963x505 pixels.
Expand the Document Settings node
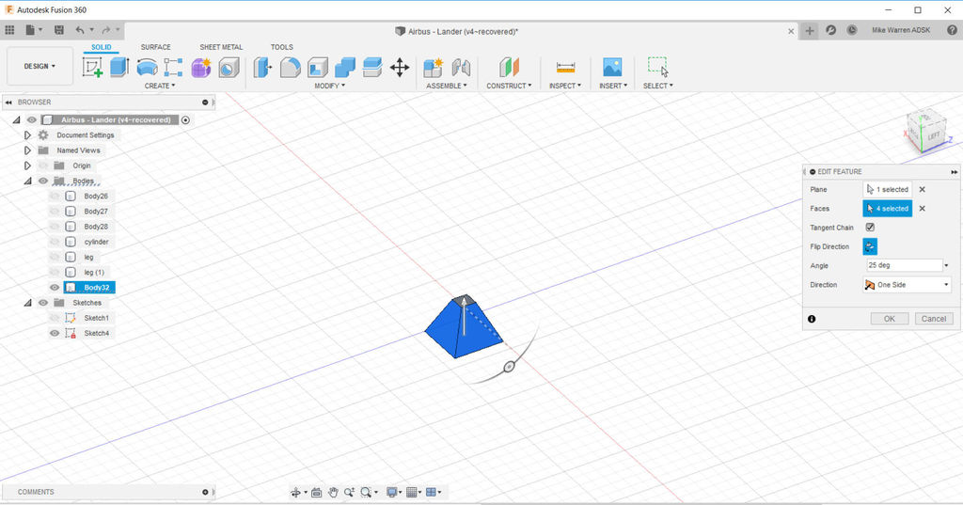(x=27, y=135)
